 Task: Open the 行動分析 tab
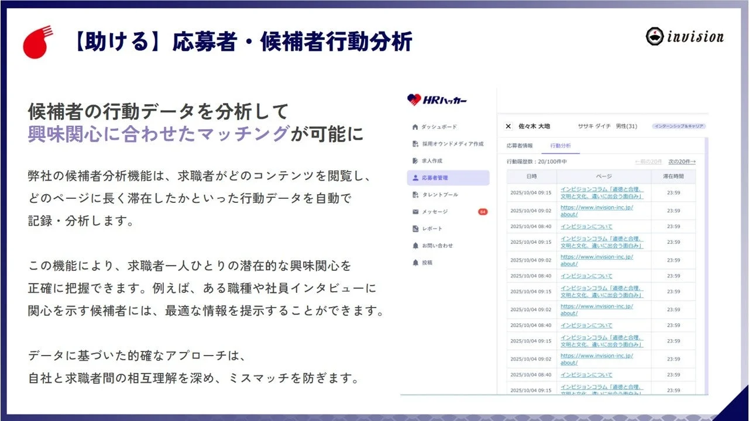pos(561,145)
